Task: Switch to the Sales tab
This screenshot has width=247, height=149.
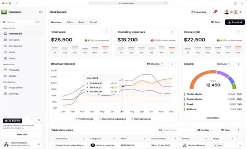Action: pos(70,22)
